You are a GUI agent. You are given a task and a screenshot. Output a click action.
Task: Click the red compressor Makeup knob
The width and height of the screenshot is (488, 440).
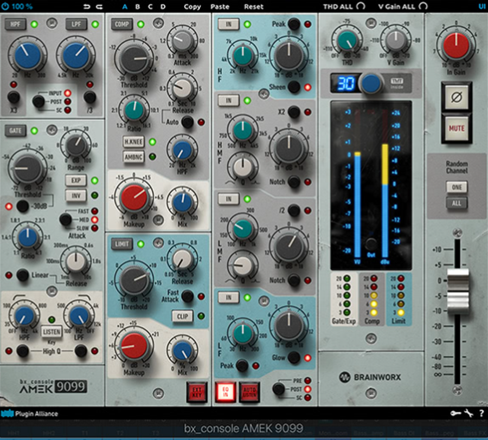point(134,198)
